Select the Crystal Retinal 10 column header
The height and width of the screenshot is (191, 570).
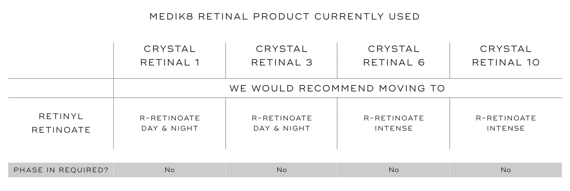506,56
